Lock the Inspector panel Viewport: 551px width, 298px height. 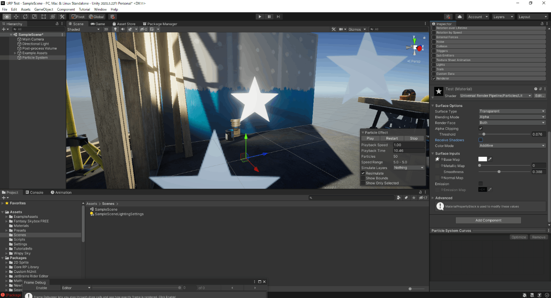(x=542, y=24)
